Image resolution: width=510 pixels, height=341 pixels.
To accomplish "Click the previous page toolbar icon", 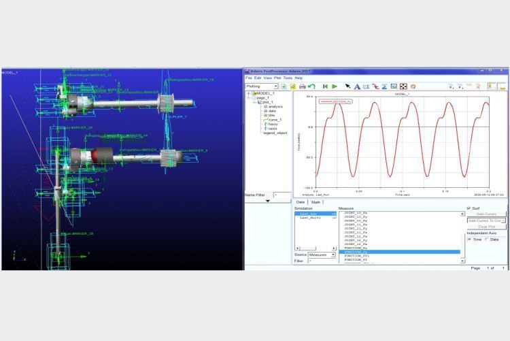I will point(451,86).
